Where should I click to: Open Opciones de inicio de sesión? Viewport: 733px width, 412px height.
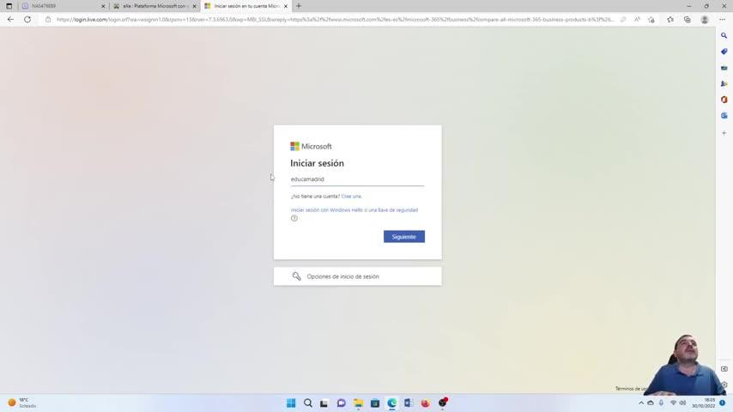pyautogui.click(x=357, y=276)
